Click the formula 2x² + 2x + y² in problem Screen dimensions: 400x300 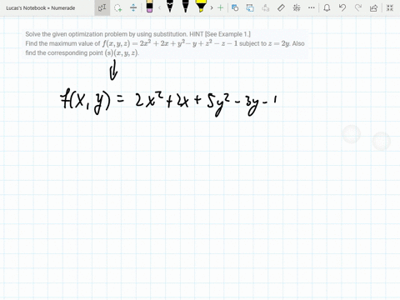[162, 43]
